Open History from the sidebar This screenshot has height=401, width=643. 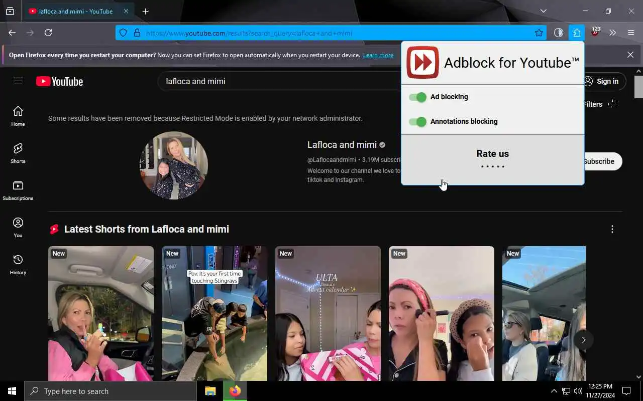tap(18, 265)
